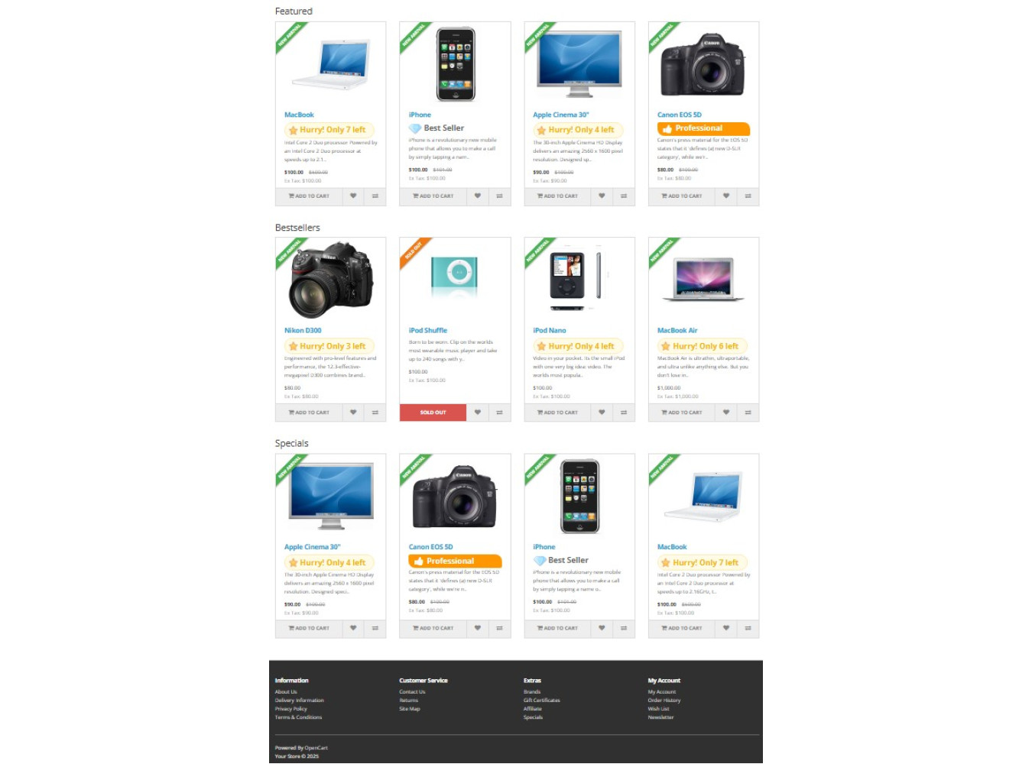The image size is (1032, 764).
Task: Open Featured Canon EOS 5D title link
Action: click(680, 115)
